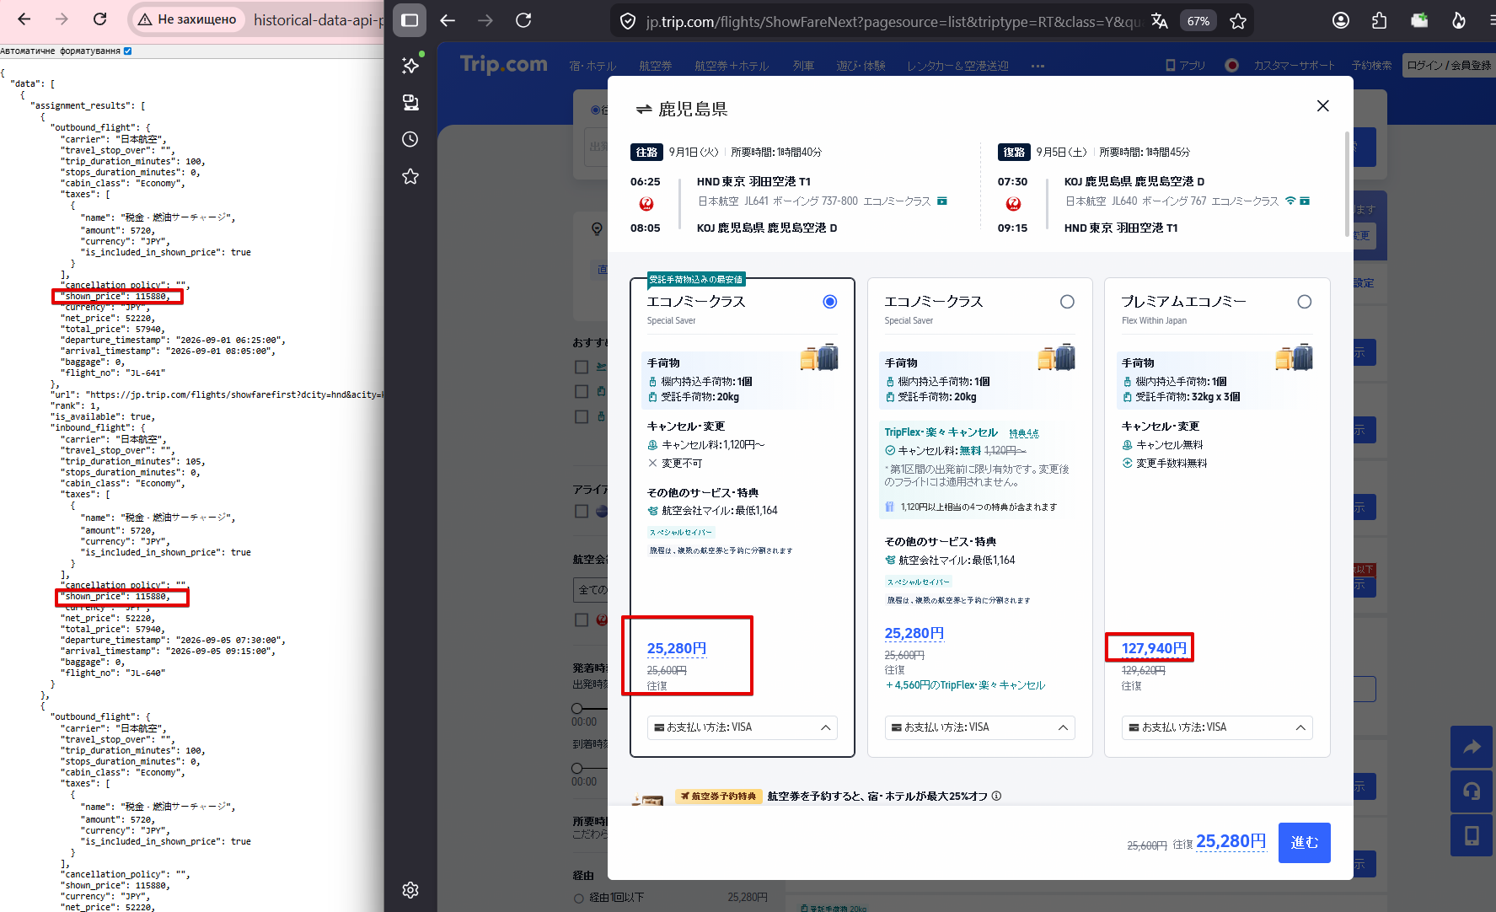
Task: Click the ログイン / 会員登録 button
Action: 1449,65
